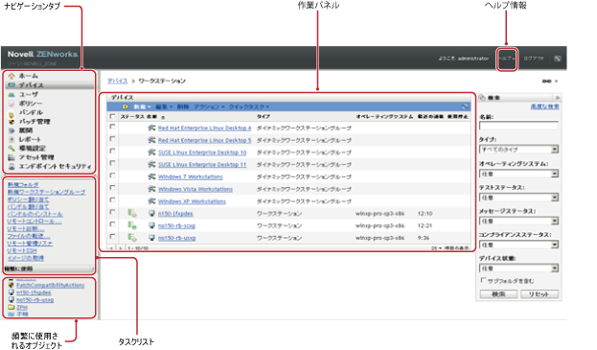Open the ヘルプ menu in the header

click(x=507, y=58)
